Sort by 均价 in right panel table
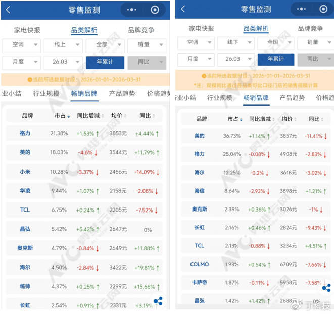334x314 pixels. coord(289,119)
